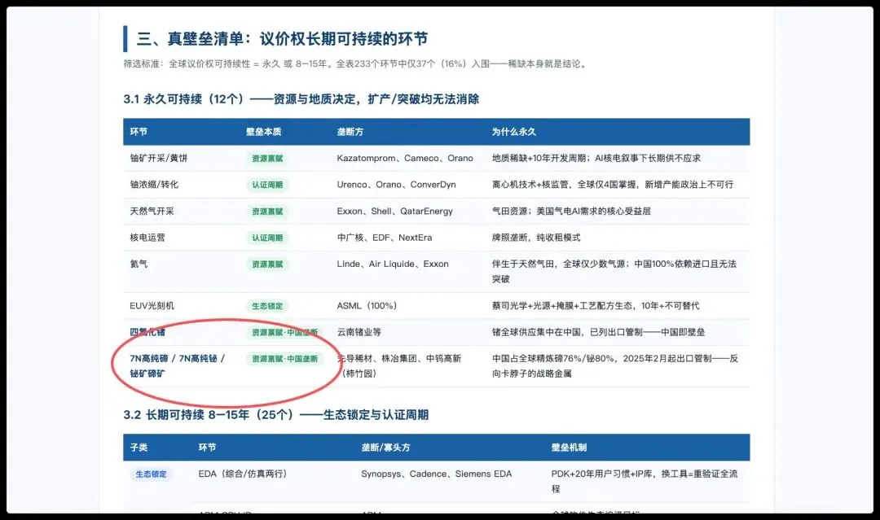This screenshot has height=520, width=880.
Task: Click the '资源禀赋·中国垄断' tag in the 四氯化锗 row
Action: [284, 333]
